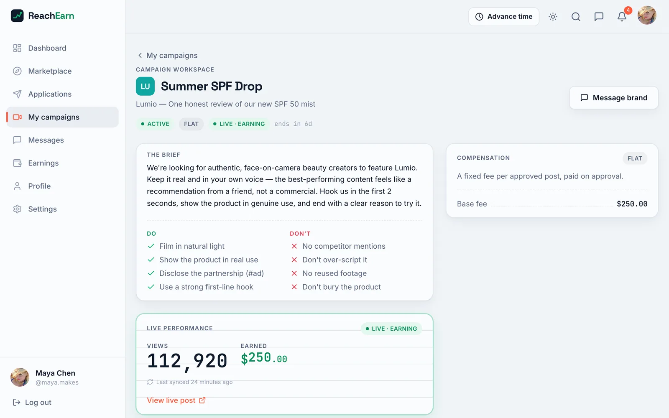Click the ReachEarn logo icon
The image size is (669, 418).
pyautogui.click(x=17, y=16)
